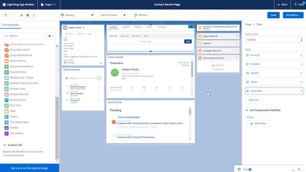Screen dimensions: 306x172
Task: Click the Add Tab button
Action: point(253,100)
